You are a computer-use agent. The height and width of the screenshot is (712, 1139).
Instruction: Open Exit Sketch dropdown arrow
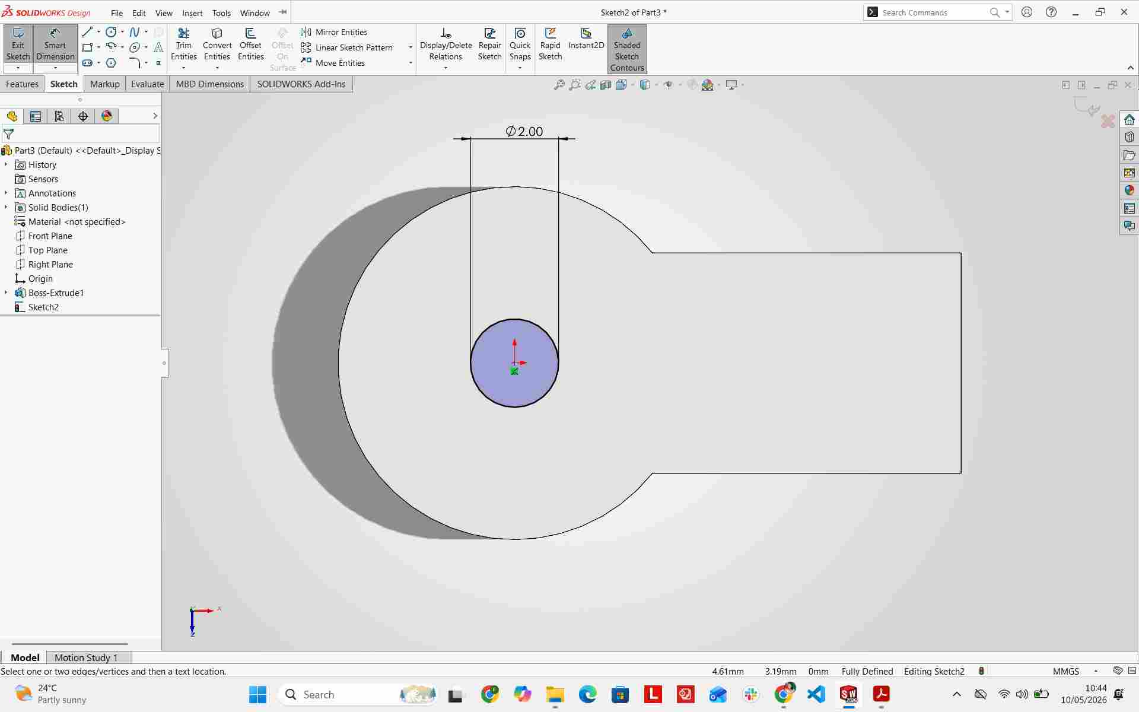click(18, 68)
